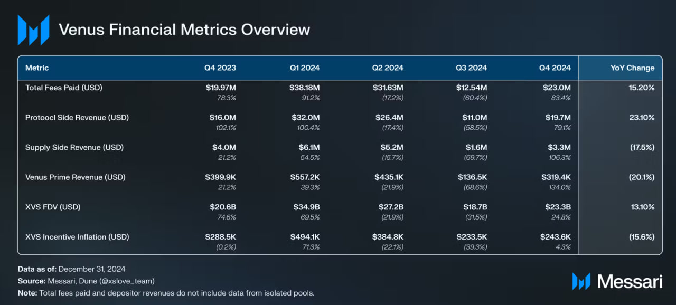Click the "(15.6%)" YoY change value
Viewport: 676px width, 305px height.
point(642,237)
